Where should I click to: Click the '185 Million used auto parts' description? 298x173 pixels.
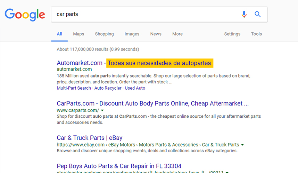point(154,79)
